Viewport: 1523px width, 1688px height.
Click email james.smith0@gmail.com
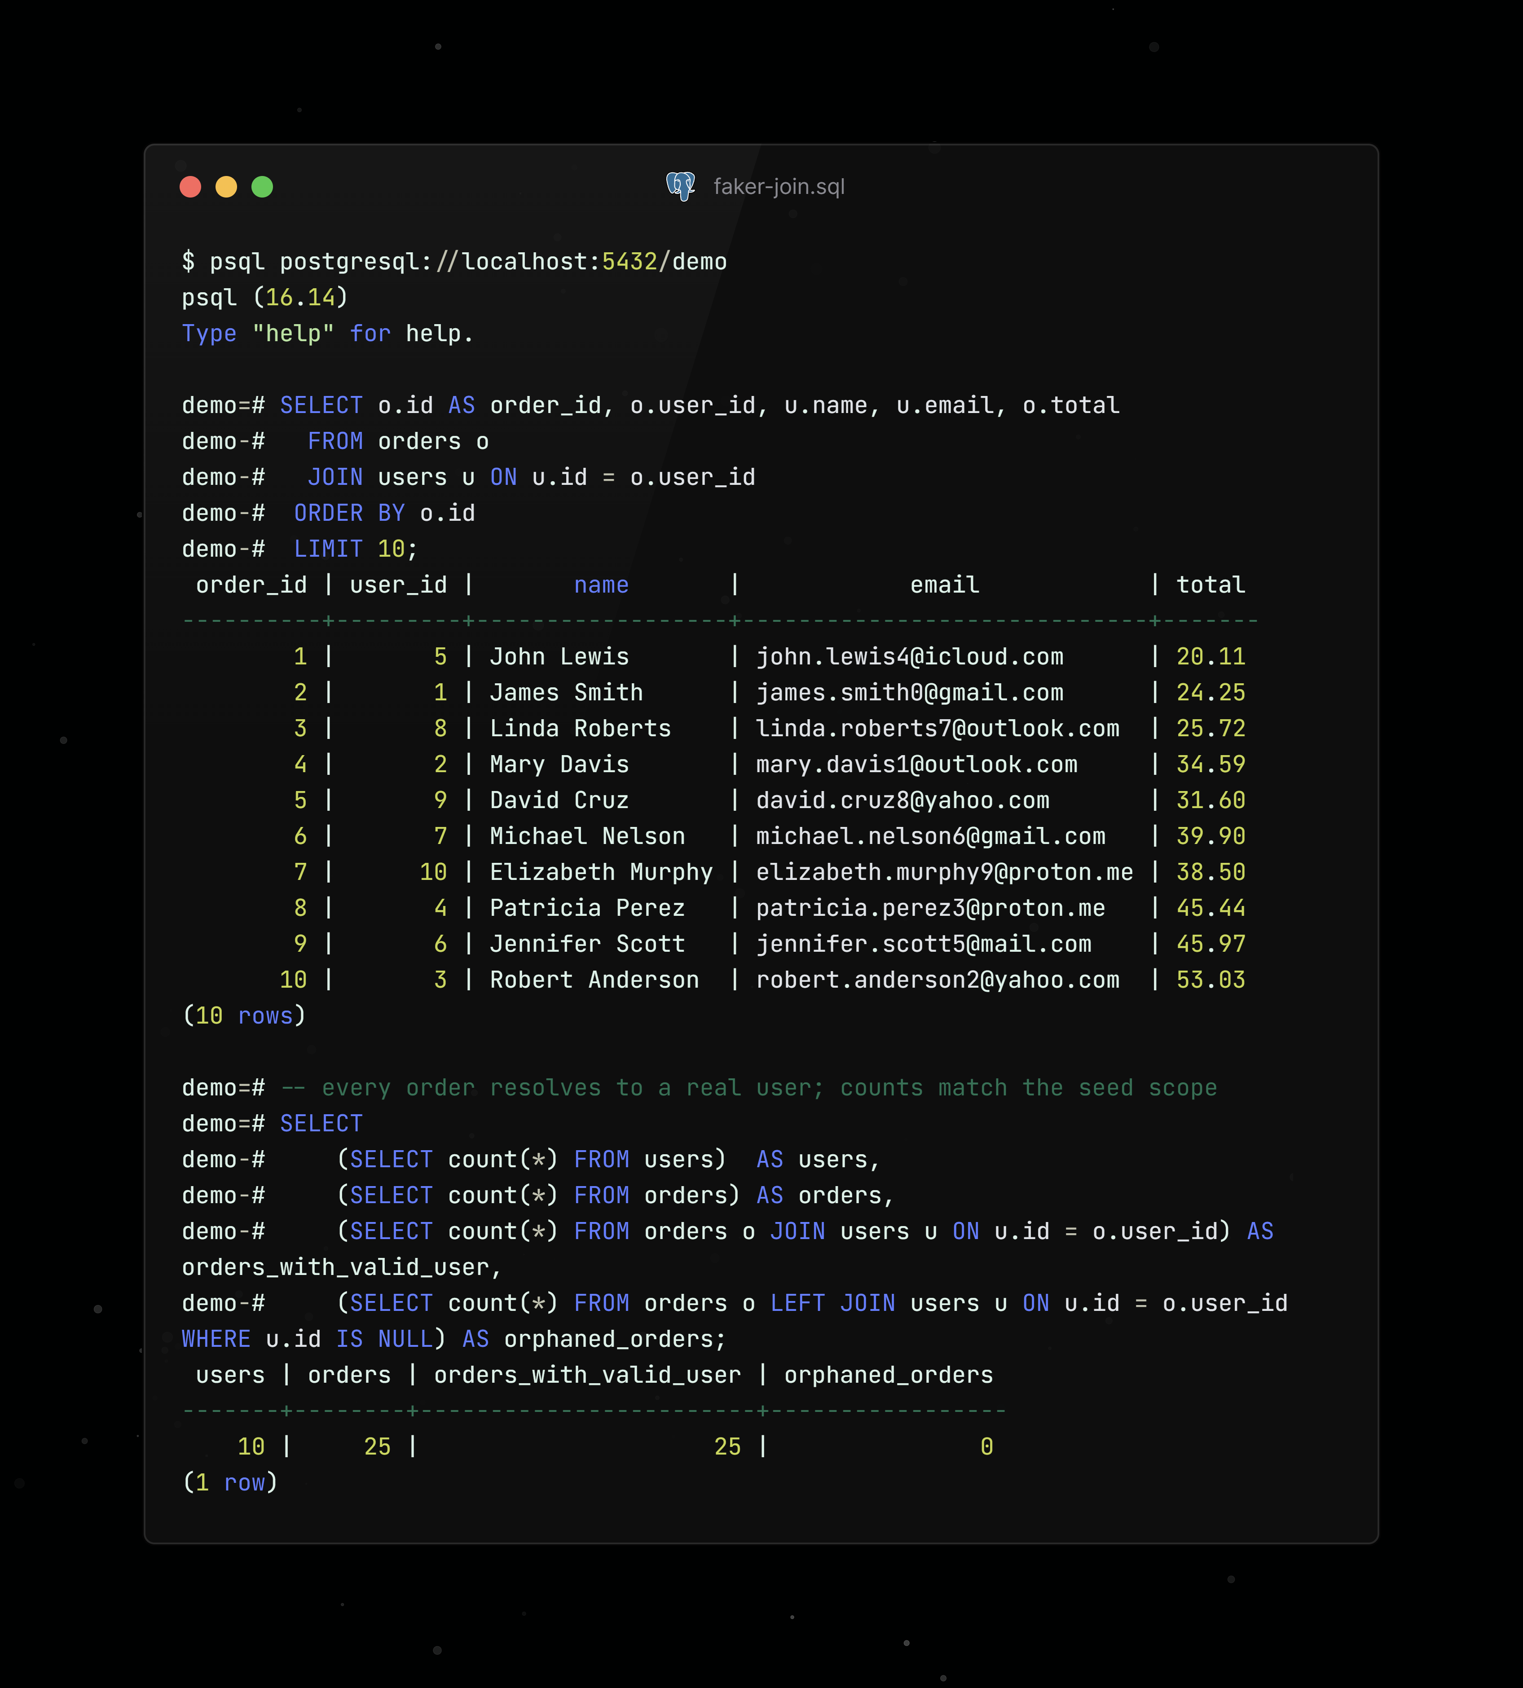point(910,693)
